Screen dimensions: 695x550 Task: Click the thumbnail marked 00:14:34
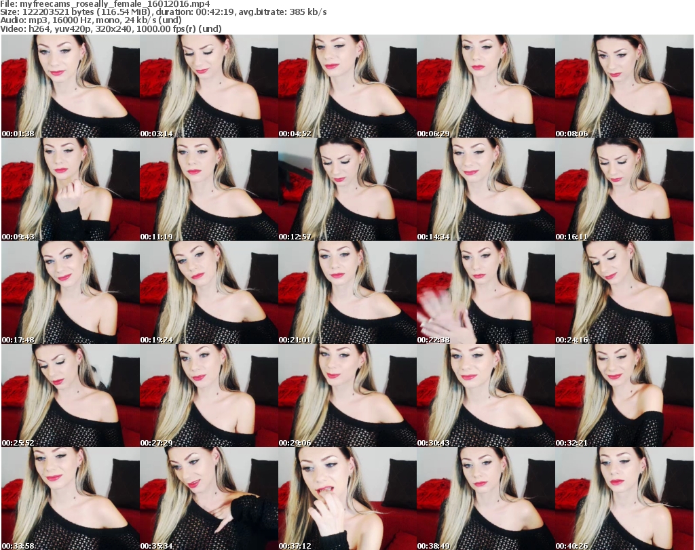[x=486, y=189]
